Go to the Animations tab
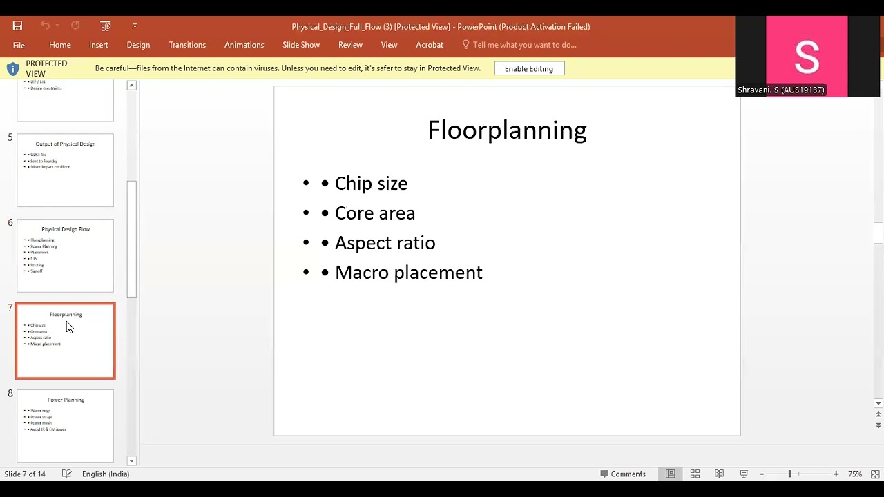This screenshot has width=884, height=497. point(244,45)
